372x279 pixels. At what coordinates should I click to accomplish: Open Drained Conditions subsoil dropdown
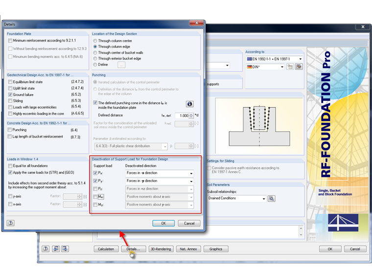coord(236,198)
